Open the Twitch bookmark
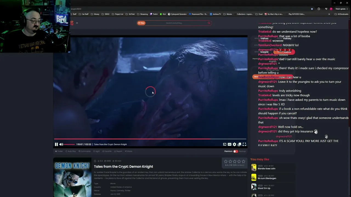This screenshot has width=351, height=197. tap(154, 14)
